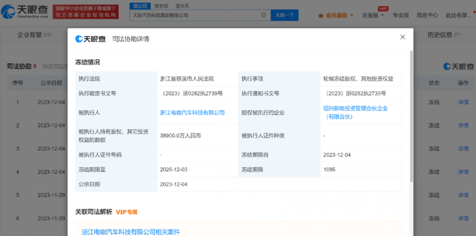Select the 查老板 search tab
The image size is (476, 236).
(161, 5)
